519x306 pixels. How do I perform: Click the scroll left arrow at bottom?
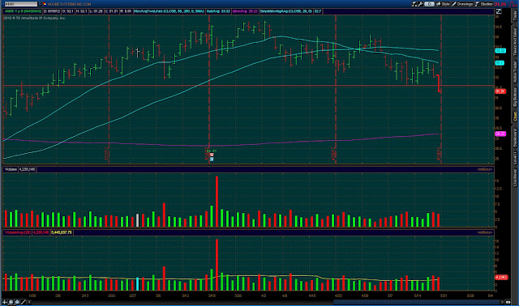click(x=29, y=302)
